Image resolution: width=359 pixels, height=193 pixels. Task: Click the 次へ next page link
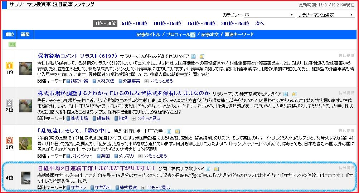259,24
